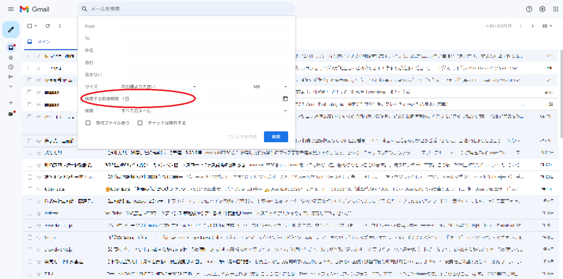This screenshot has height=279, width=563.
Task: Click the blue 検索 button
Action: coord(276,137)
